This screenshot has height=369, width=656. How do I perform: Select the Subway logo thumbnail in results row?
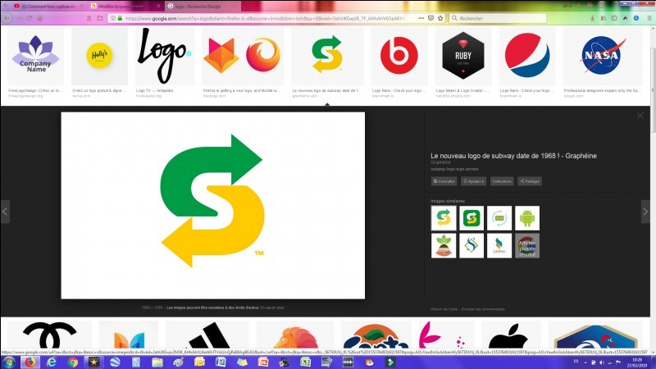click(x=327, y=56)
